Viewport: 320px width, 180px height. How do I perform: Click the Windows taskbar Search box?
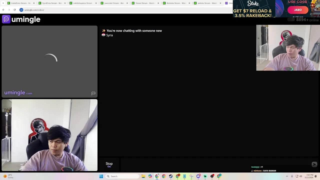coord(122,176)
